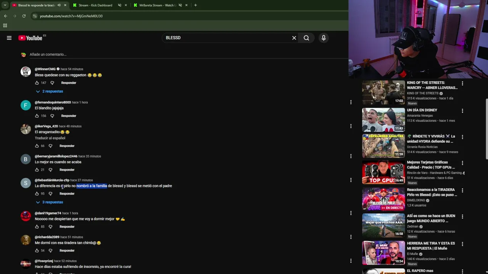Reply to @ikerVega_420's comment
The height and width of the screenshot is (274, 488).
[x=67, y=146]
